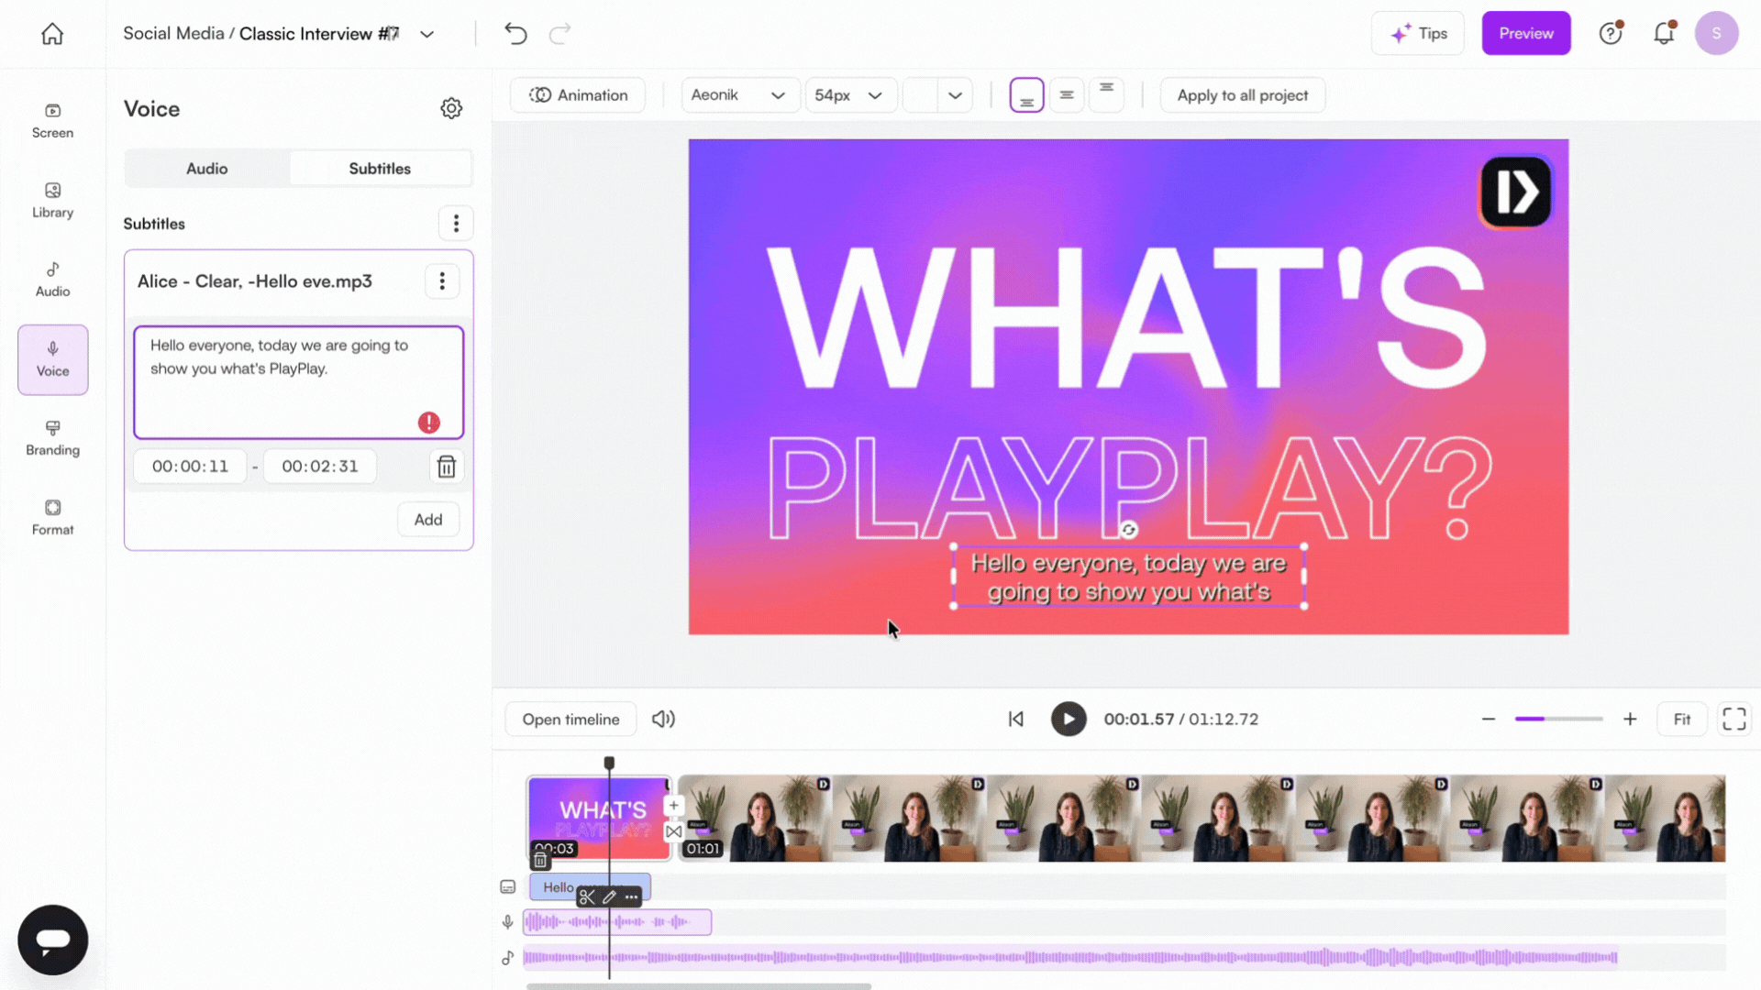
Task: Add a screen after the intro clip
Action: [673, 806]
